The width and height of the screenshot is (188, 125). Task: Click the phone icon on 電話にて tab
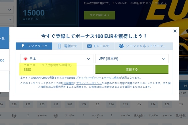(59, 46)
